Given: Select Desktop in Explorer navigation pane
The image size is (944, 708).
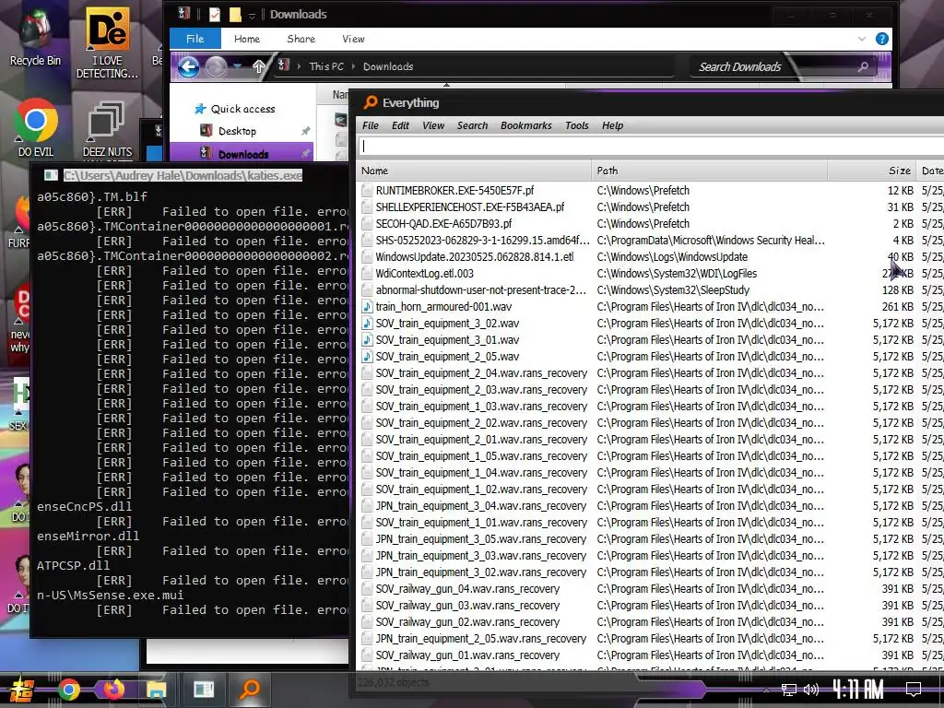Looking at the screenshot, I should pos(237,131).
